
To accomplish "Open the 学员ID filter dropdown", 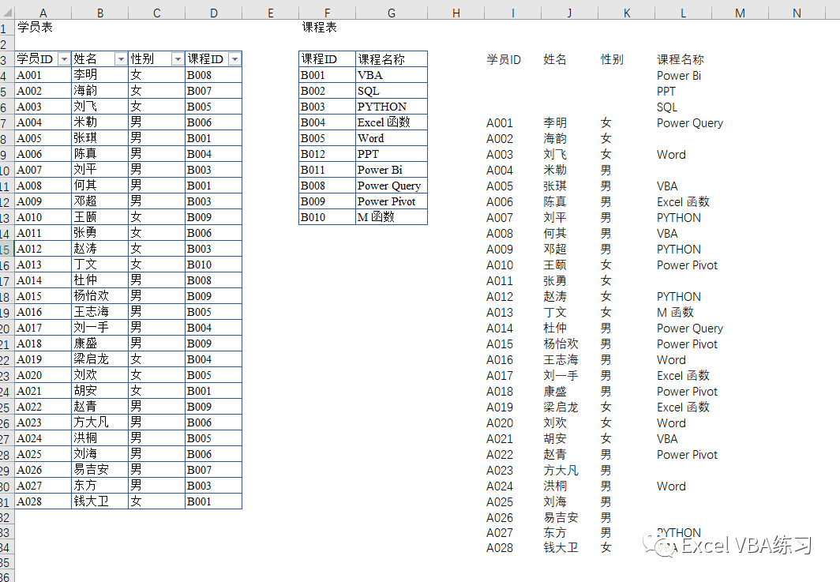I will coord(64,59).
